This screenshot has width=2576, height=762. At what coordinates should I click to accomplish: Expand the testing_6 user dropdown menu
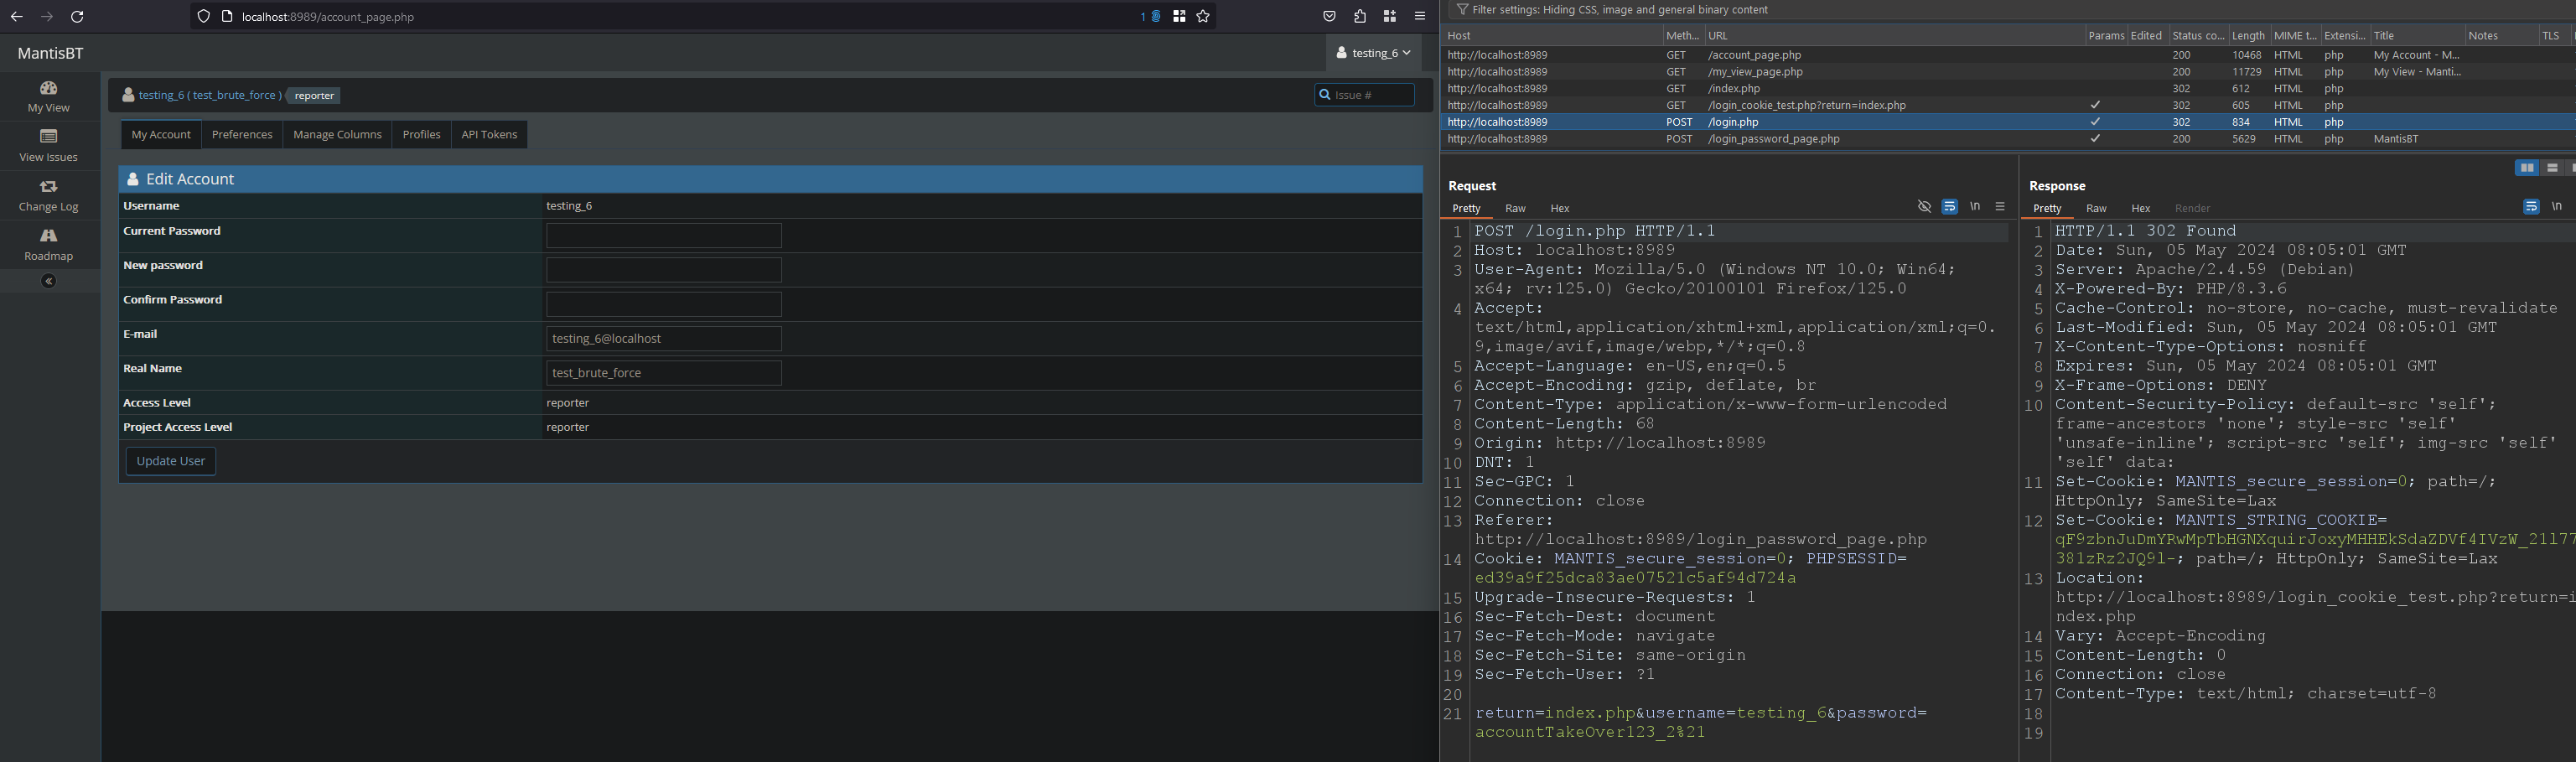coord(1374,53)
